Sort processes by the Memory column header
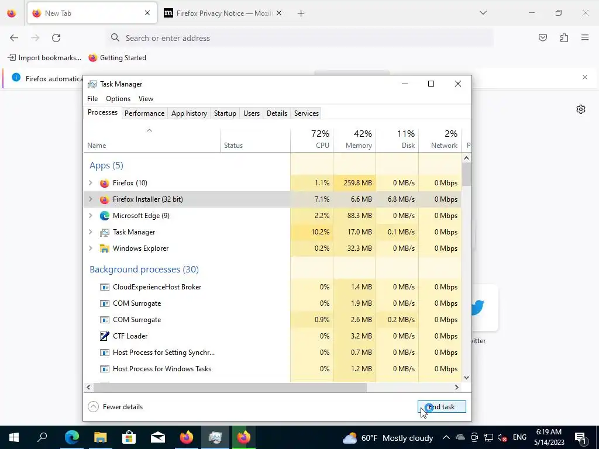The height and width of the screenshot is (449, 599). 354,139
